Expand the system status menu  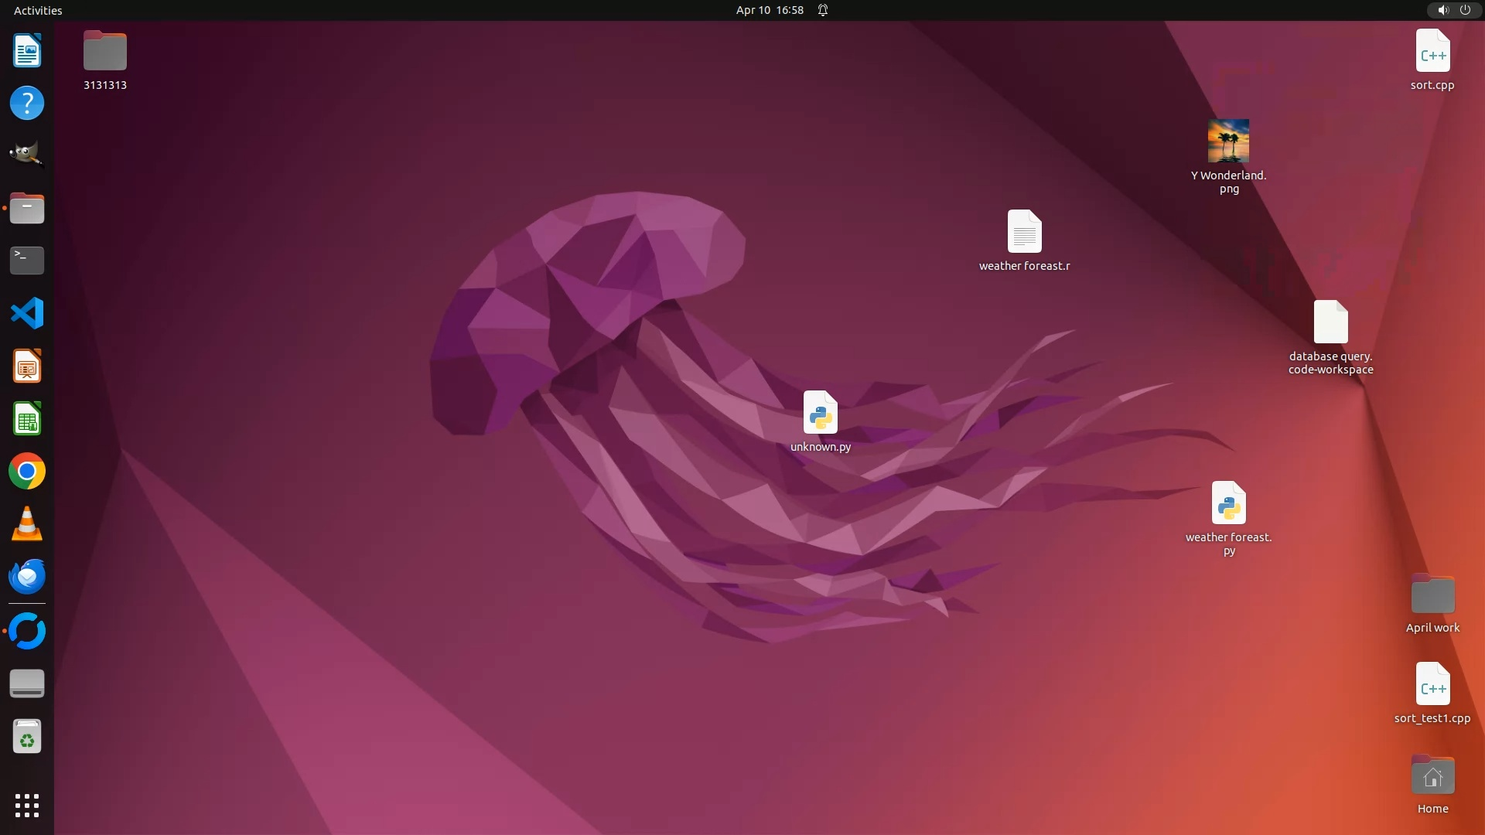(x=1453, y=10)
